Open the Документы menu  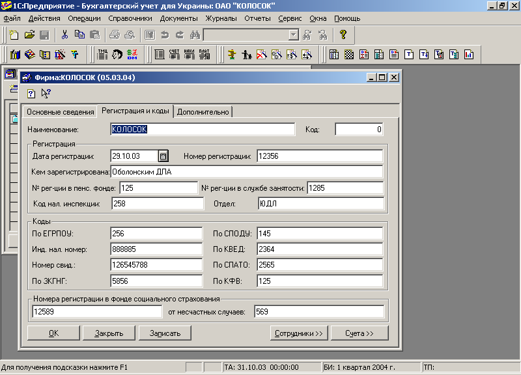pos(178,18)
